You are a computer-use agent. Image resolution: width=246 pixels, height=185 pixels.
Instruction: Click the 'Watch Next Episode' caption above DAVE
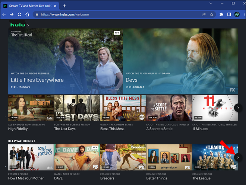pos(67,174)
